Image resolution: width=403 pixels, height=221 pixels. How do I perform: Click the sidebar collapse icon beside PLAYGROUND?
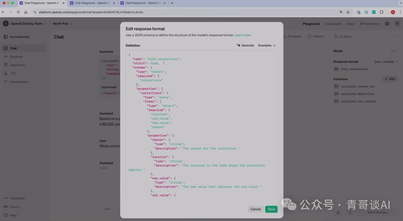click(6, 37)
